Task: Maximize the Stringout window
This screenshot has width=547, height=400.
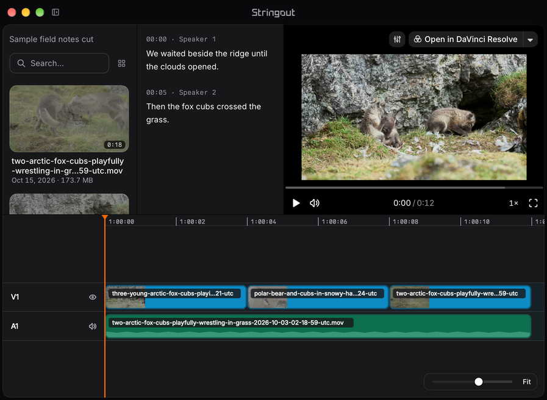Action: coord(40,12)
